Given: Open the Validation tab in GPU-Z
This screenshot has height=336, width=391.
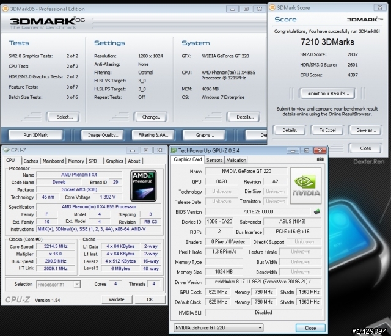Looking at the screenshot, I should click(236, 160).
